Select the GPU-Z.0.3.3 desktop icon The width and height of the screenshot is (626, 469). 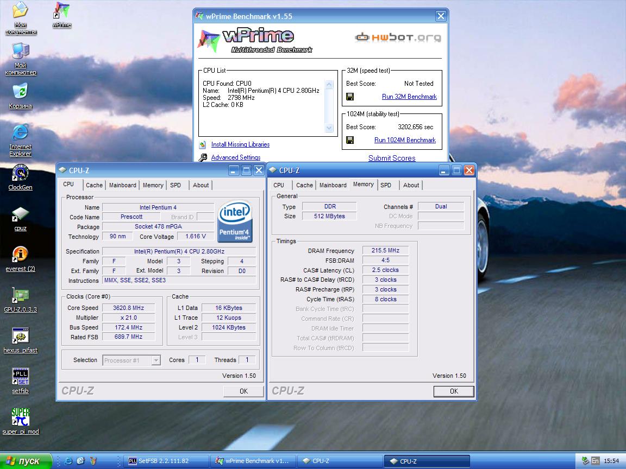pos(20,300)
